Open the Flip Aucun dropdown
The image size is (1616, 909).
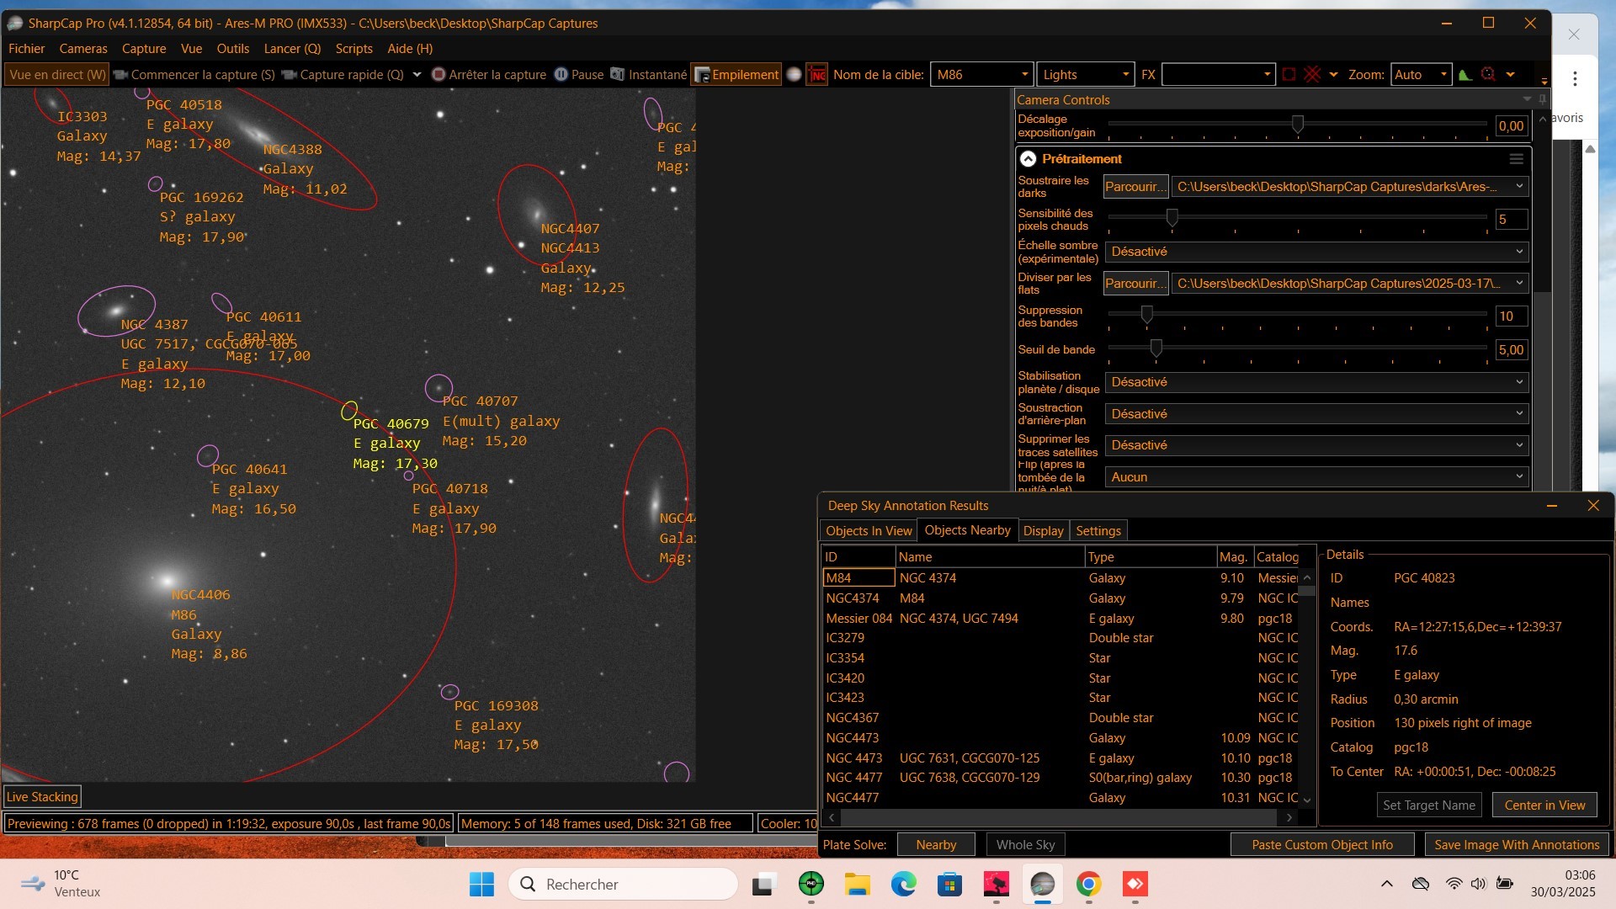click(x=1316, y=477)
